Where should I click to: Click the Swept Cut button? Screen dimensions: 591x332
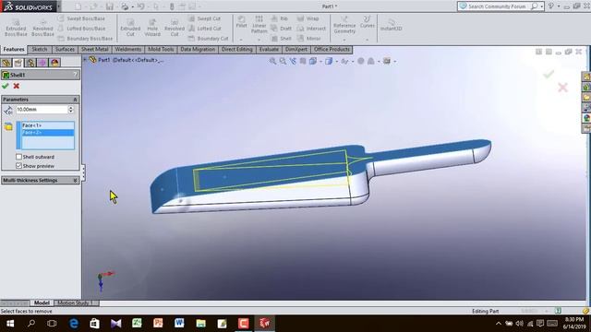click(204, 18)
